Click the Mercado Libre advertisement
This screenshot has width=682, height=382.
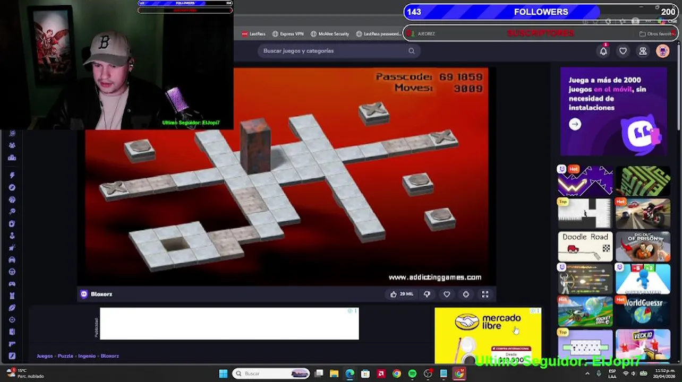(488, 335)
